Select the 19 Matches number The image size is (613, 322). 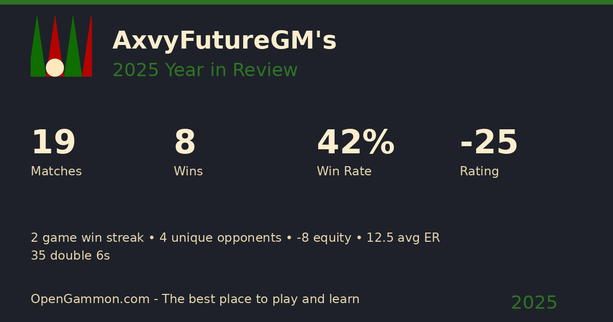53,143
